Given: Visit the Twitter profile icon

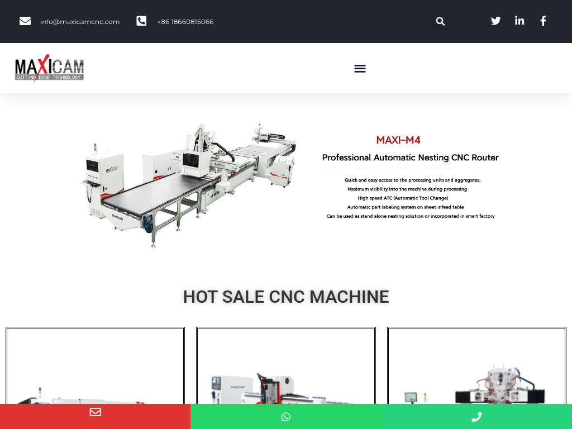Looking at the screenshot, I should click(x=495, y=21).
